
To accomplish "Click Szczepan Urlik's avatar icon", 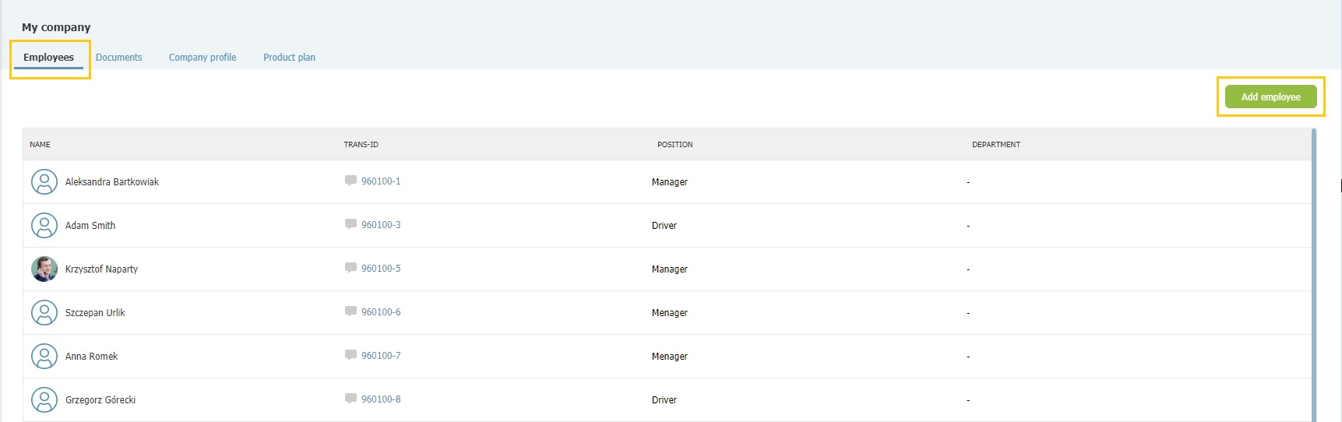I will pos(44,313).
